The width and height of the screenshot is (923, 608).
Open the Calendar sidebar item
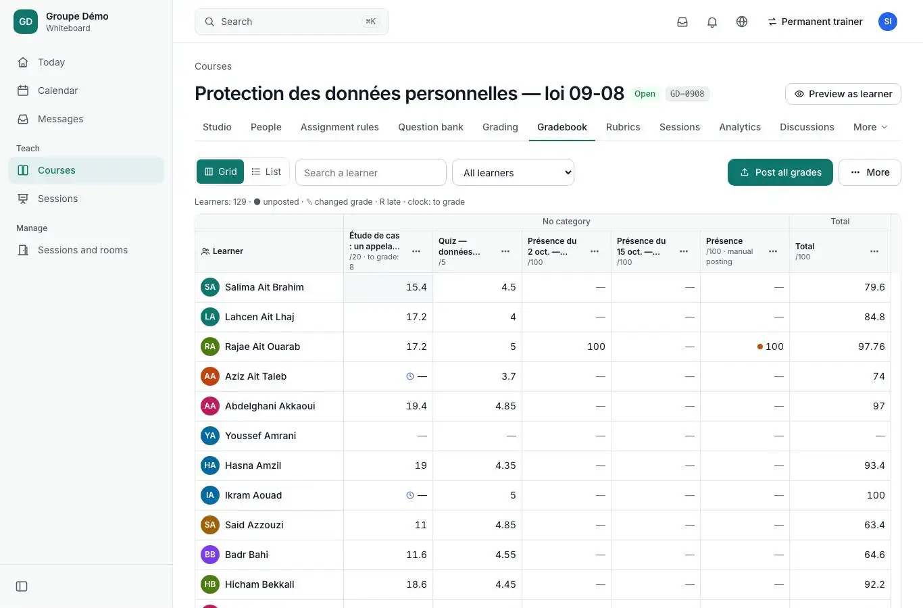[86, 91]
